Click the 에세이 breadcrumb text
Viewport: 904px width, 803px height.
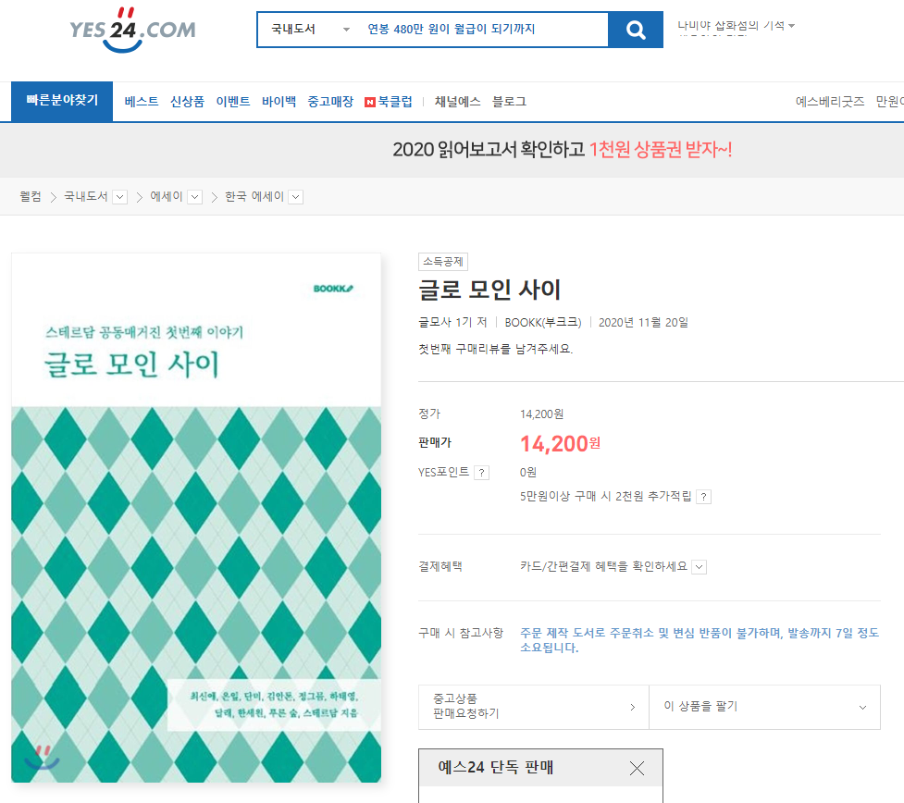click(166, 196)
